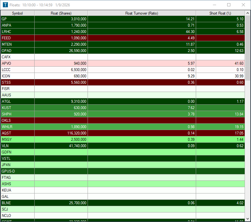Close the Floats window
Screen dimensions: 251x222
[x=243, y=5]
